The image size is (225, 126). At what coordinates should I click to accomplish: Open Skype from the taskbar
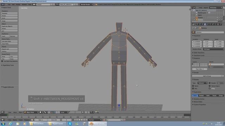click(70, 124)
